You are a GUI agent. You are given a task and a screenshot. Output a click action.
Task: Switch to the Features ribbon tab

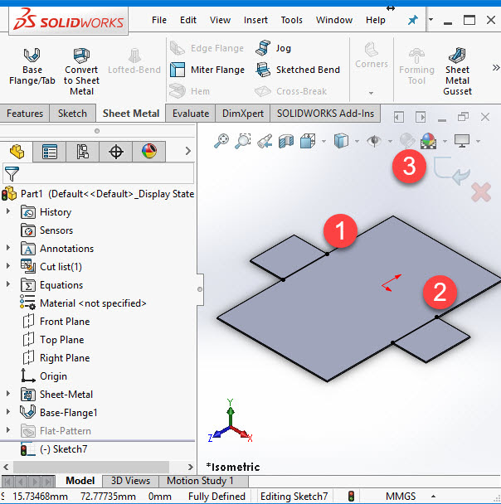pyautogui.click(x=25, y=113)
